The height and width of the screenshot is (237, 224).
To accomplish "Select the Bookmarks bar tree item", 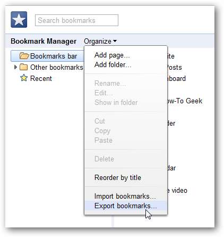I will pyautogui.click(x=47, y=56).
